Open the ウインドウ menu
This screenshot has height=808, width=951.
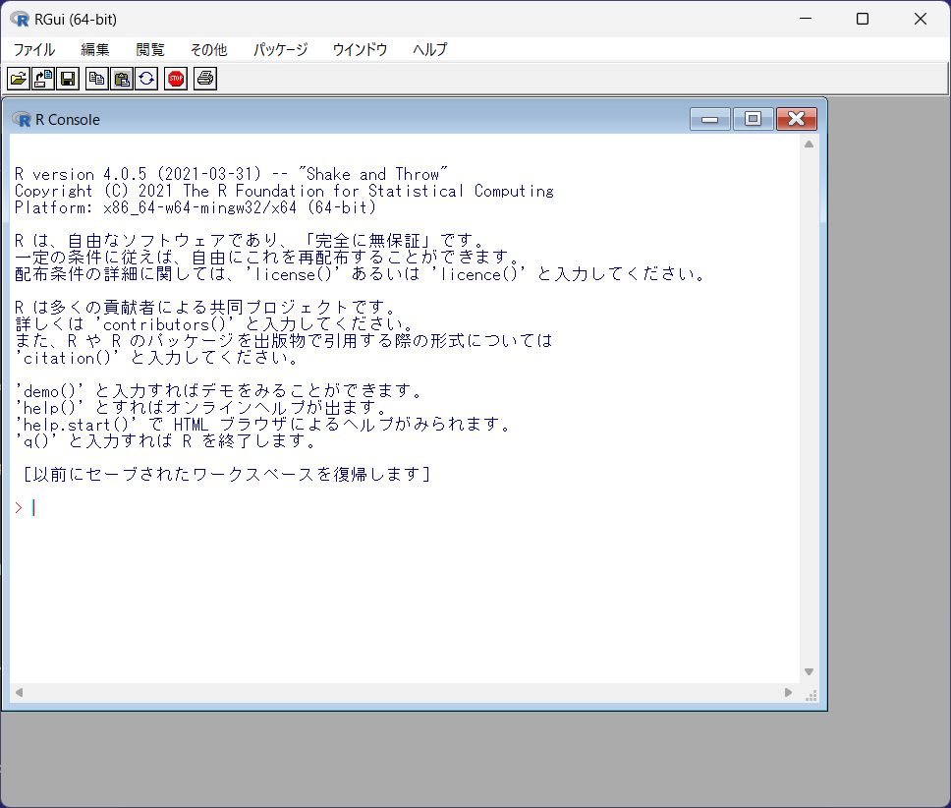point(360,49)
